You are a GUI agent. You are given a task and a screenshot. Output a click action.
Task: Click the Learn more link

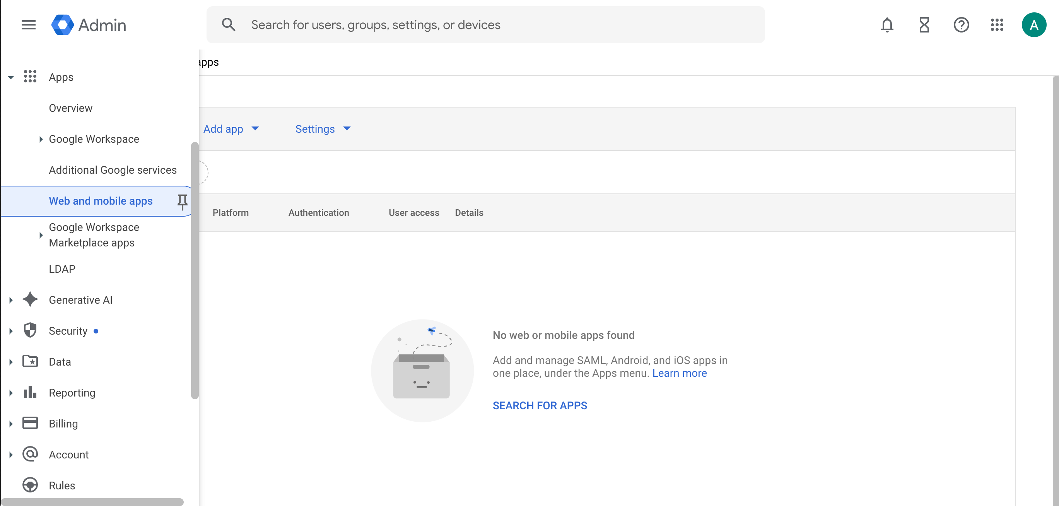[679, 373]
